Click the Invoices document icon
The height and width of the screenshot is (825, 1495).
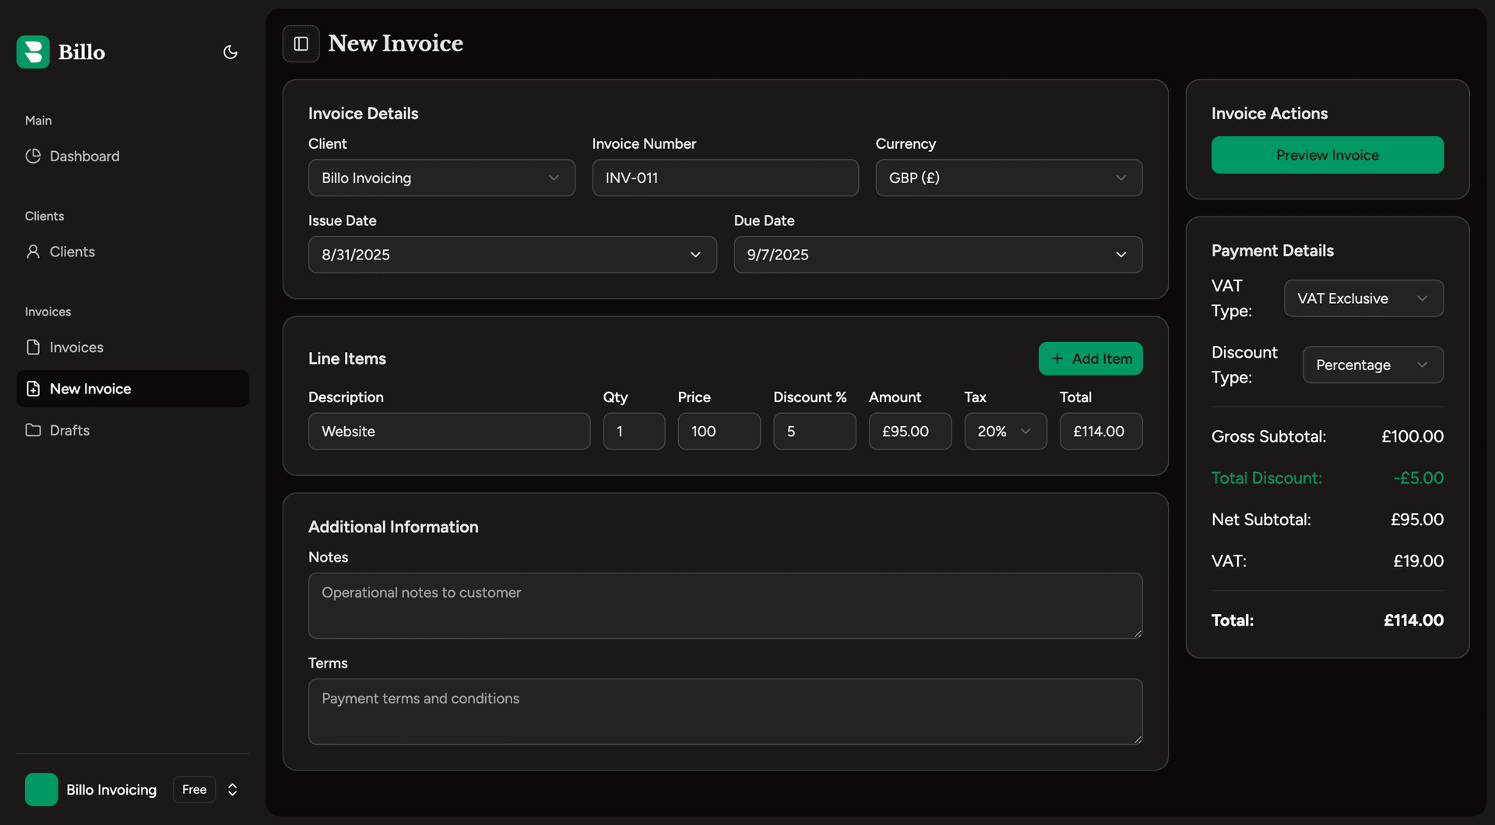33,347
